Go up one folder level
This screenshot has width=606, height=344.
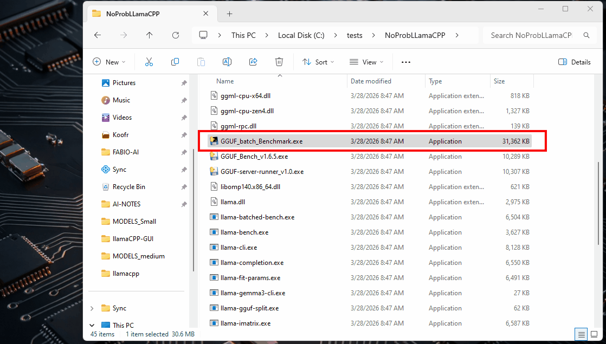point(150,35)
